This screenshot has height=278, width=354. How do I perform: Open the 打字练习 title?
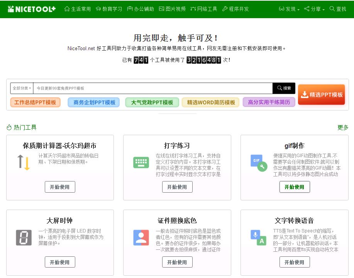(177, 146)
